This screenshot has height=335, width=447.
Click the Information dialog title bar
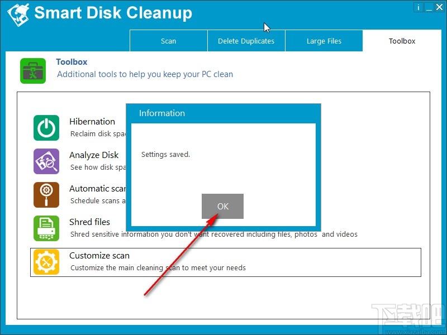[223, 113]
